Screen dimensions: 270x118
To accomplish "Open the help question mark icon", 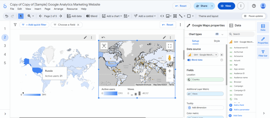I will tap(254, 6).
